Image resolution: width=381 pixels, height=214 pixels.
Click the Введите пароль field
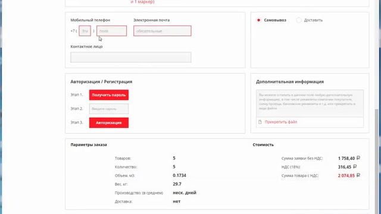point(109,109)
